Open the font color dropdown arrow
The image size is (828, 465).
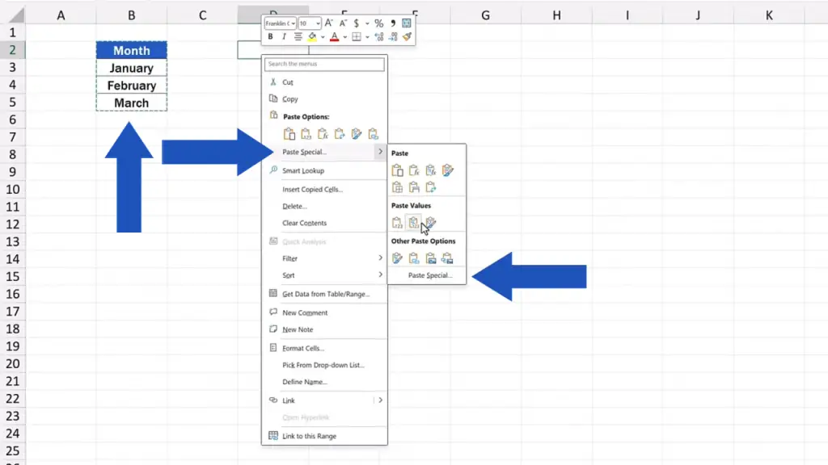click(x=344, y=37)
